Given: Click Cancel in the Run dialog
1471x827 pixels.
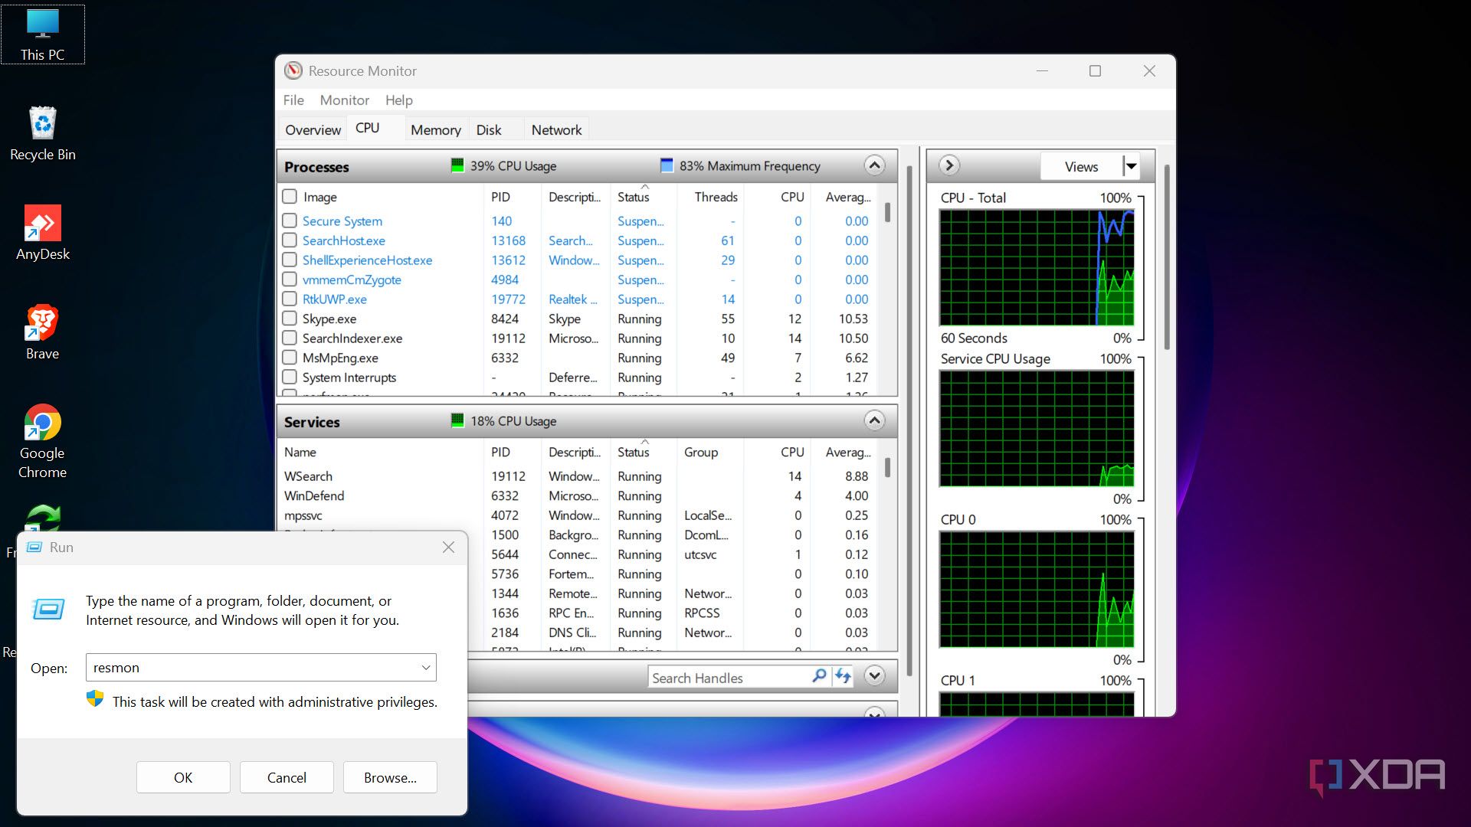Looking at the screenshot, I should point(287,777).
